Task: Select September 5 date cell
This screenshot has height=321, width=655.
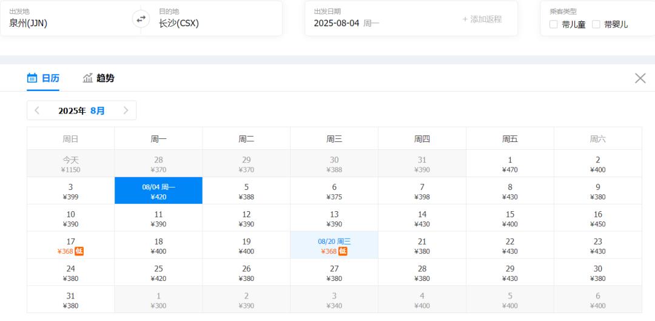Action: click(510, 299)
